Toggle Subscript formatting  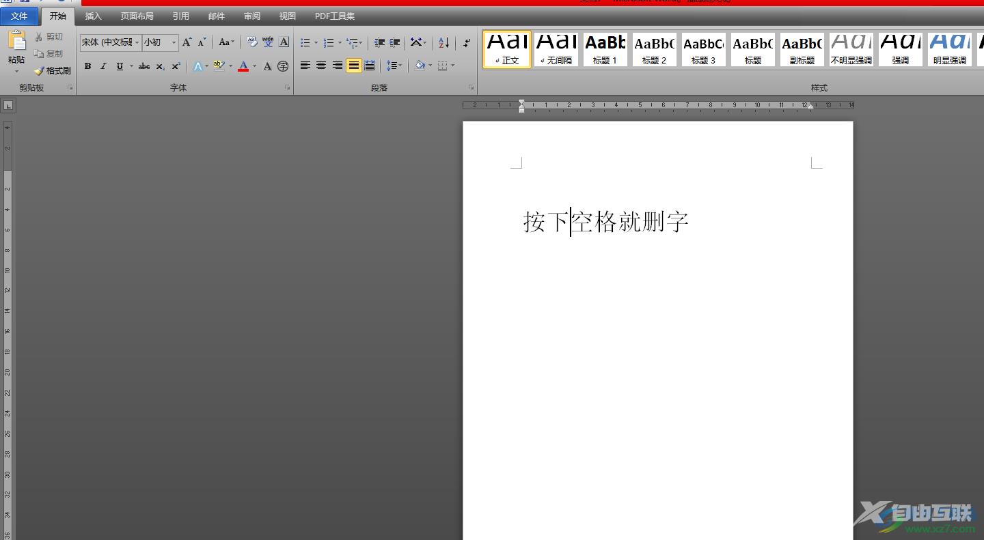[160, 66]
